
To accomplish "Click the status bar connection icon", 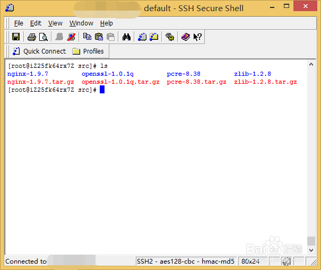I will click(287, 262).
